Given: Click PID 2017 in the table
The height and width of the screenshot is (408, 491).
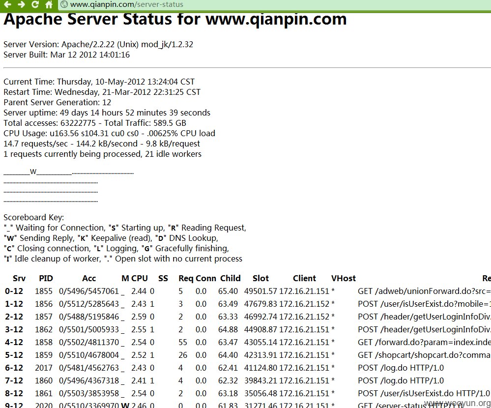Looking at the screenshot, I should (44, 368).
